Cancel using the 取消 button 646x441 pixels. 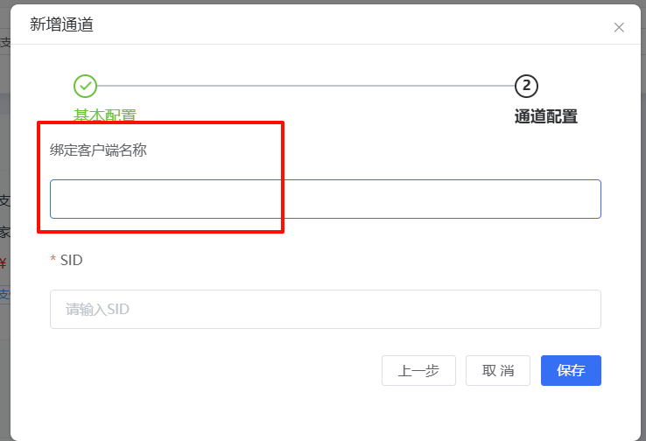pyautogui.click(x=498, y=371)
